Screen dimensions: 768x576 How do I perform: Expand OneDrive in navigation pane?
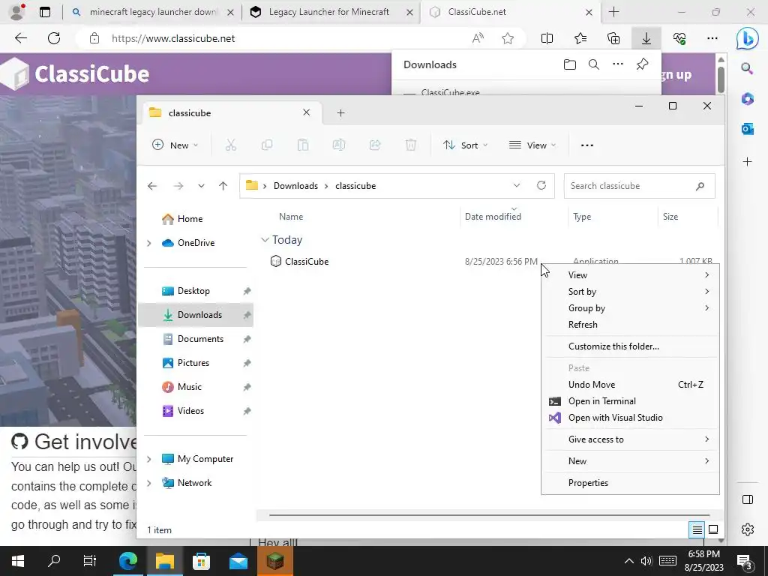coord(149,243)
